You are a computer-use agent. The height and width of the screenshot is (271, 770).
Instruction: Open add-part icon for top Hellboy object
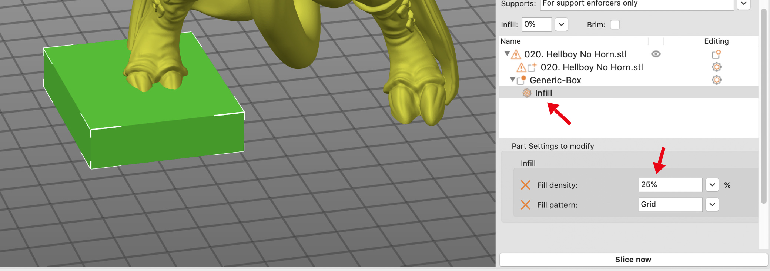click(716, 54)
